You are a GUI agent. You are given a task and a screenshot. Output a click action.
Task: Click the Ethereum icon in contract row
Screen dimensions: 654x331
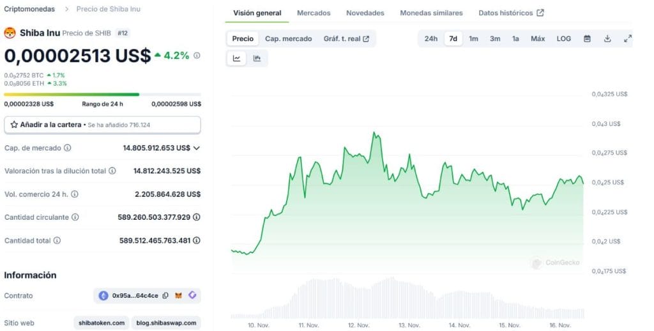[x=103, y=295]
